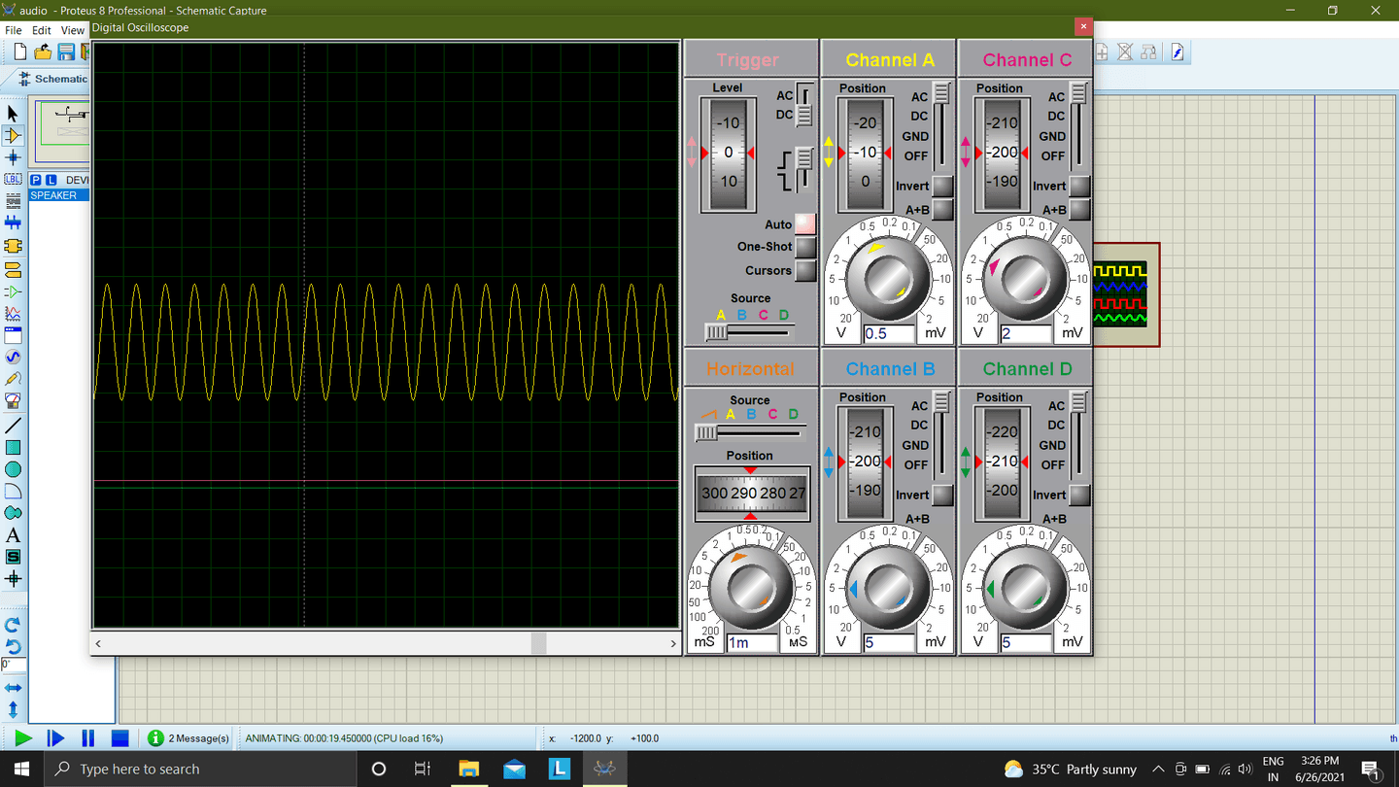Select the Active Popup Mode tool
Viewport: 1399px width, 787px height.
[13, 336]
